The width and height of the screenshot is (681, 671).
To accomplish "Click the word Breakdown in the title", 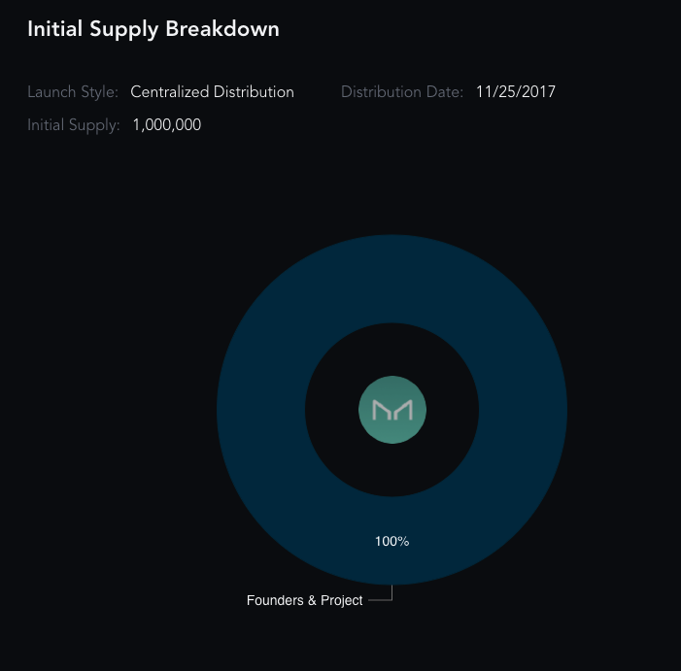I will click(222, 28).
